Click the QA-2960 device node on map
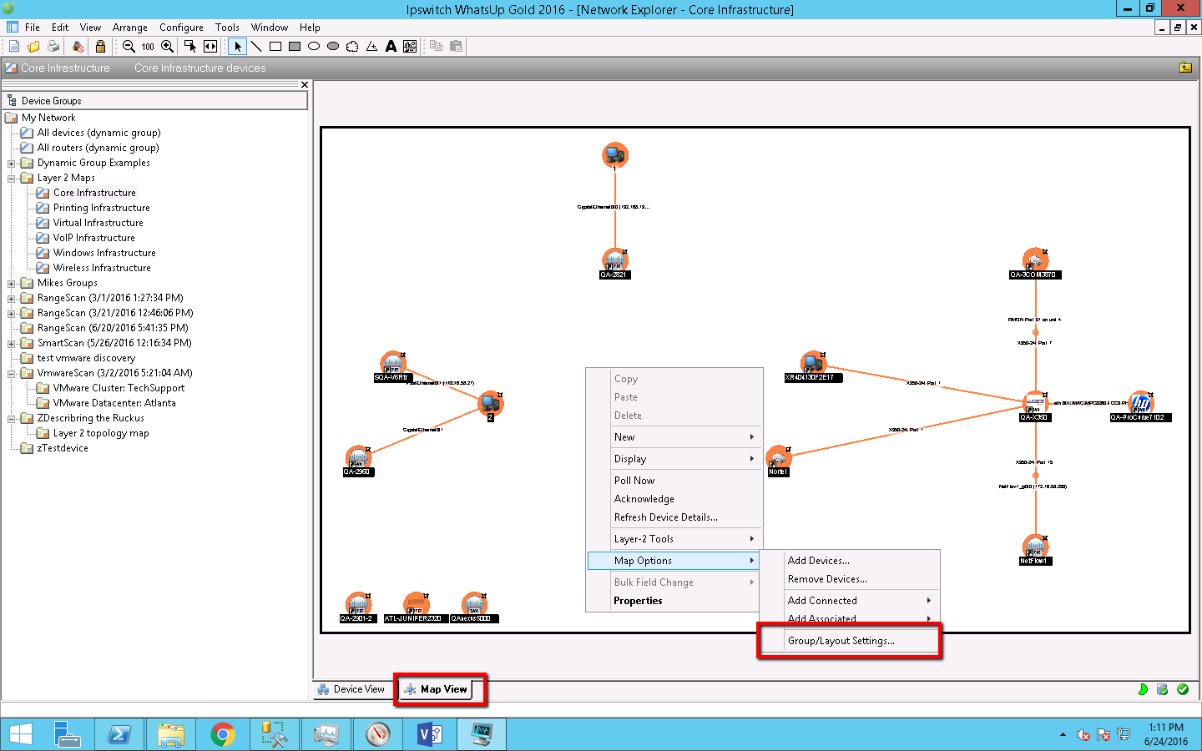The image size is (1202, 751). coord(359,458)
